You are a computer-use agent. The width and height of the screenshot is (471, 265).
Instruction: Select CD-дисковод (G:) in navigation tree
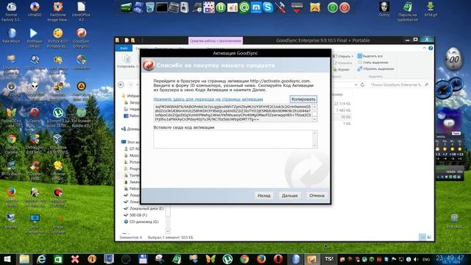(x=141, y=222)
